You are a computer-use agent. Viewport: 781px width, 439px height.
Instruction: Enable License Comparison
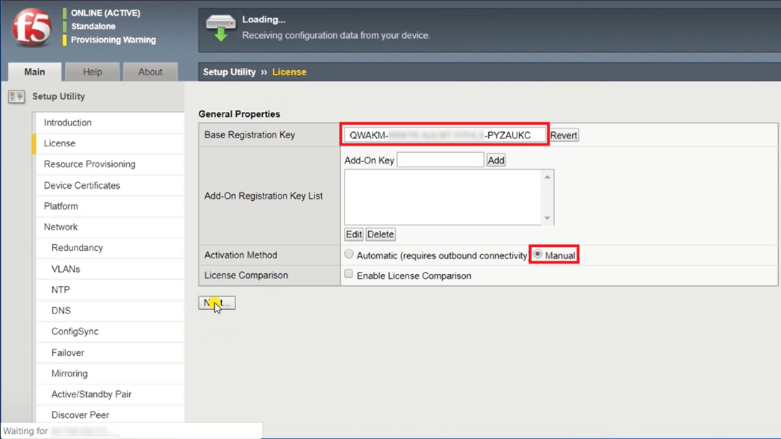coord(348,275)
